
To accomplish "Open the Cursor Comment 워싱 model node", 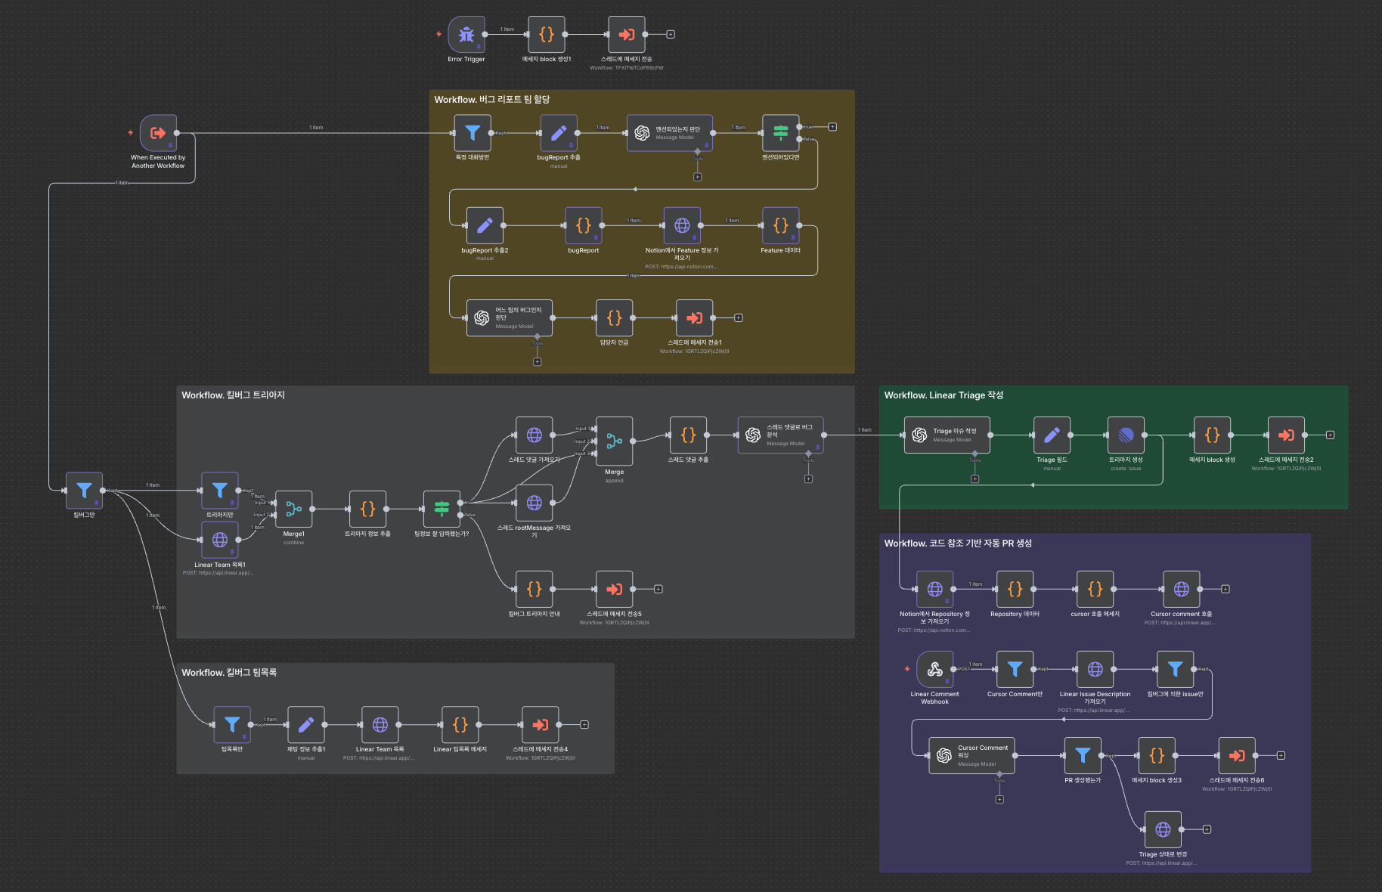I will point(972,756).
